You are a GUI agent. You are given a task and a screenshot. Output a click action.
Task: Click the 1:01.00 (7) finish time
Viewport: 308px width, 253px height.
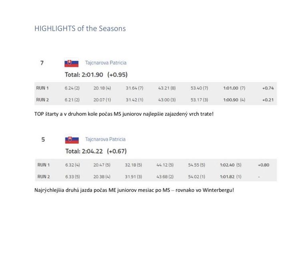pos(234,88)
